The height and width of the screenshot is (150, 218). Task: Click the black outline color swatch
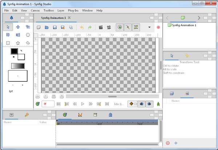click(14, 51)
